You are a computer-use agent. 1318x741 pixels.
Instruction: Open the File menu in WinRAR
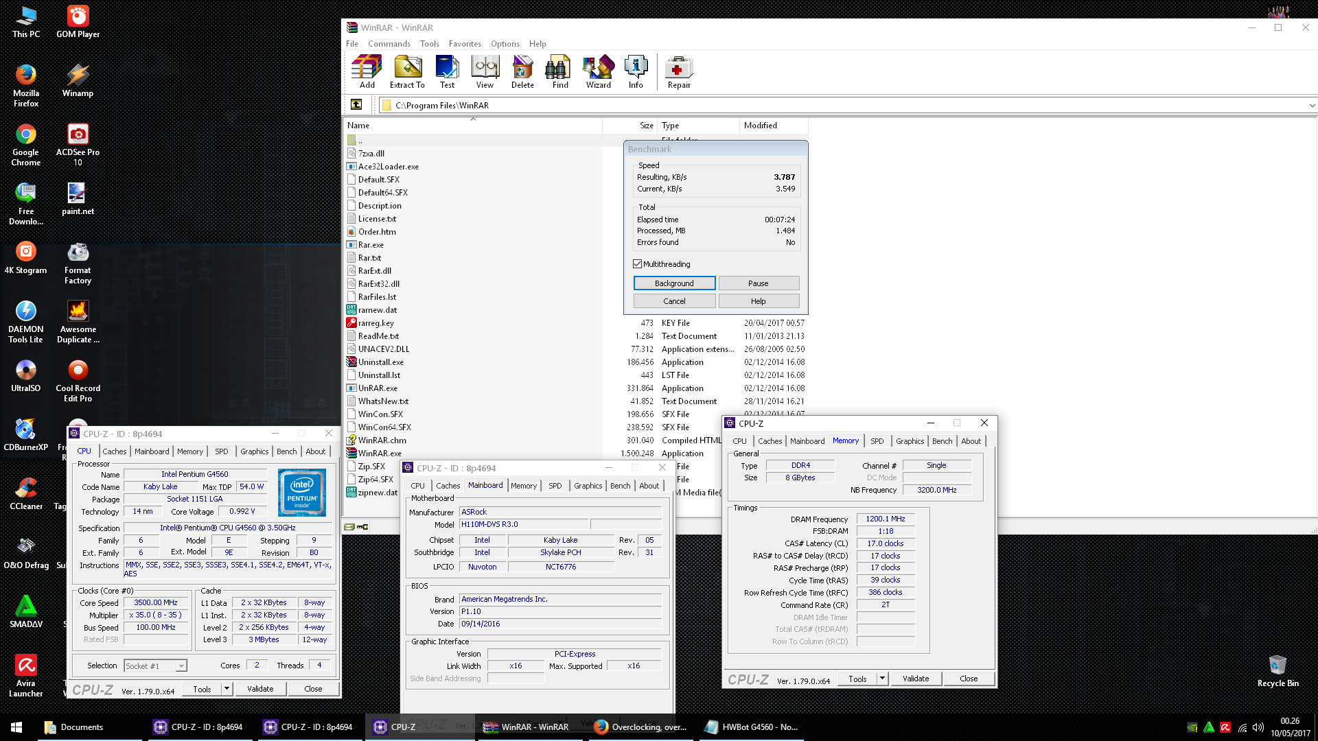tap(352, 43)
